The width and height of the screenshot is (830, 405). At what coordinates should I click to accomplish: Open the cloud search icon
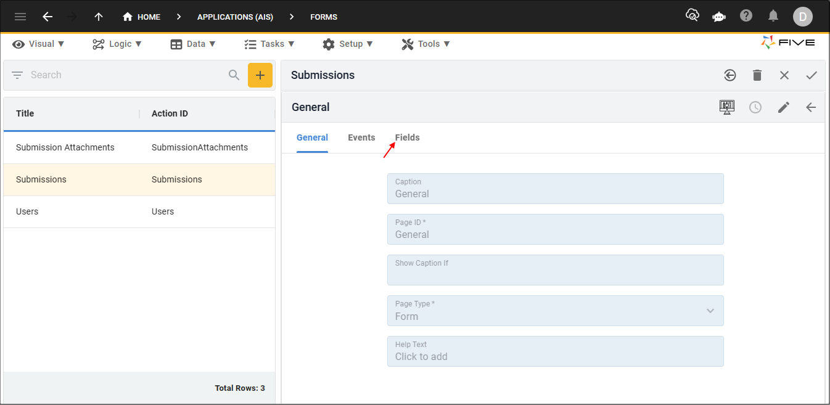click(x=692, y=16)
